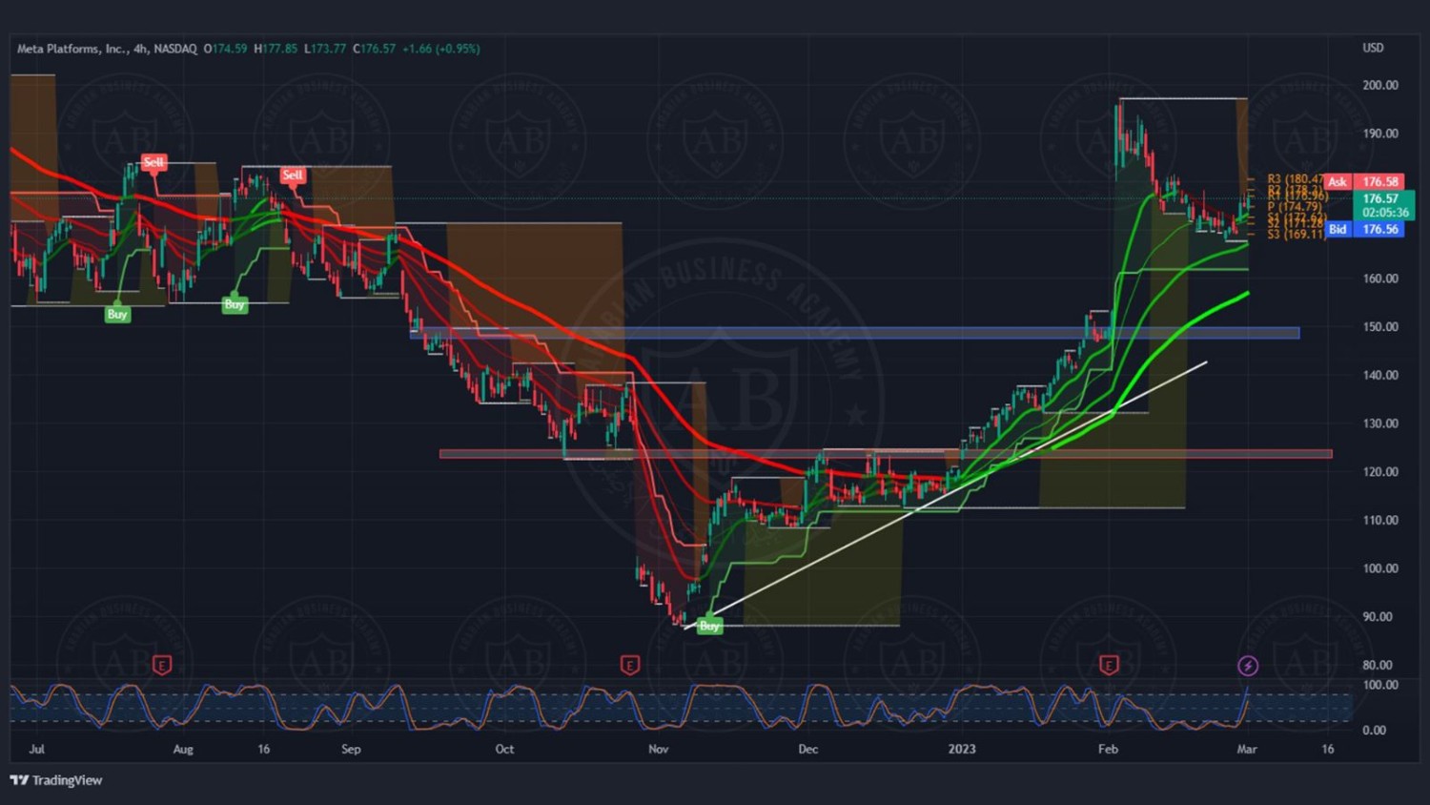
Task: Select the Buy signal at the November low
Action: [709, 626]
